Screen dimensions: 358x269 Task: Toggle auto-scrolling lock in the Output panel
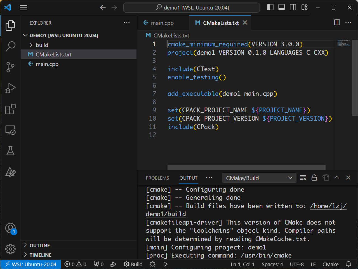tap(314, 178)
